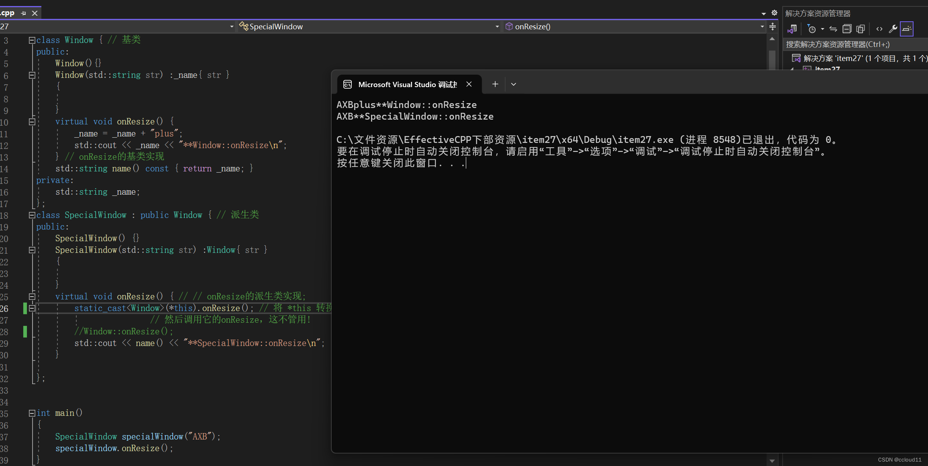Click 'static_cast<Window>' in line 26

pos(119,308)
